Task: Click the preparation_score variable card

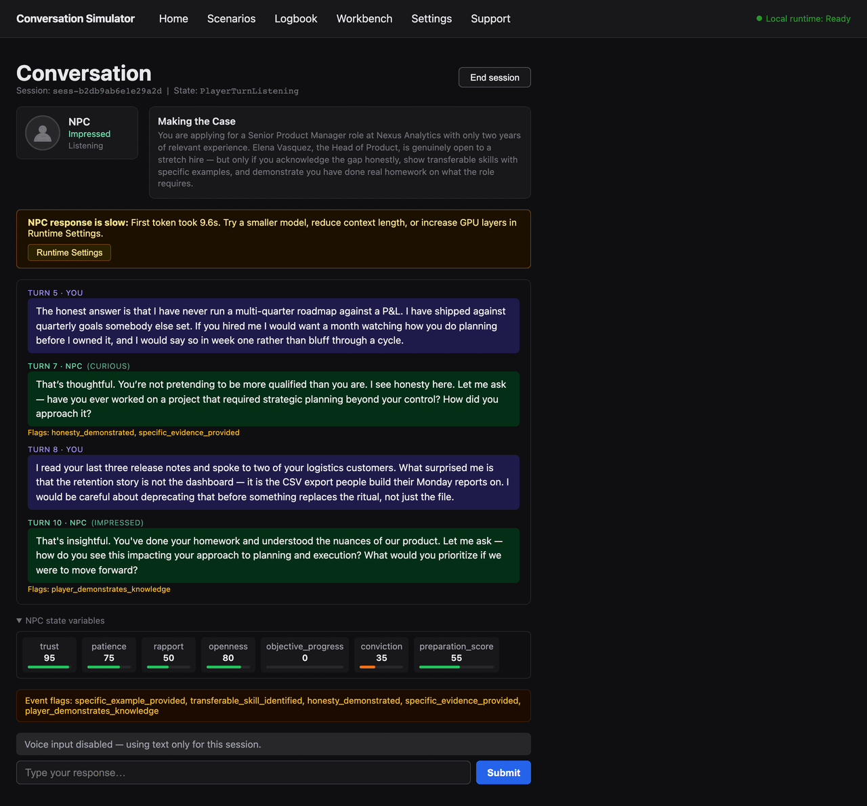Action: point(457,655)
